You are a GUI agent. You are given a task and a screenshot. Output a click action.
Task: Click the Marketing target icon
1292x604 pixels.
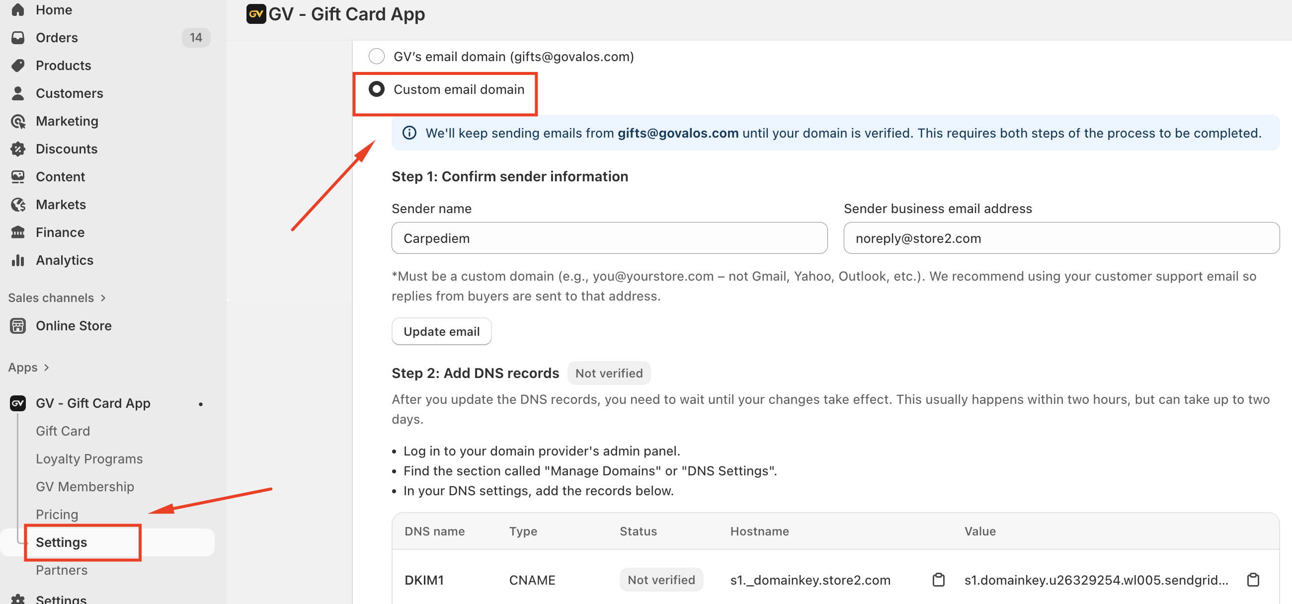(x=18, y=121)
